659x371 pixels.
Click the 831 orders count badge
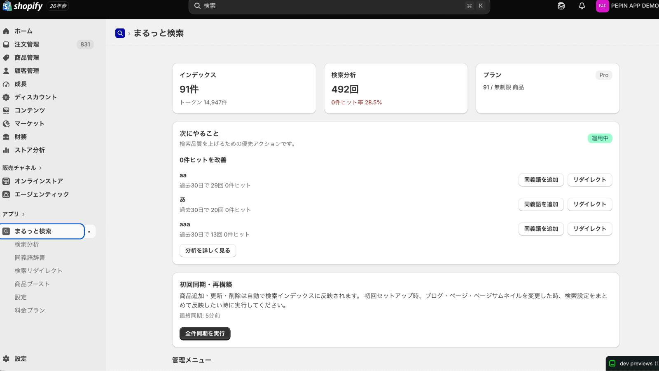tap(85, 45)
